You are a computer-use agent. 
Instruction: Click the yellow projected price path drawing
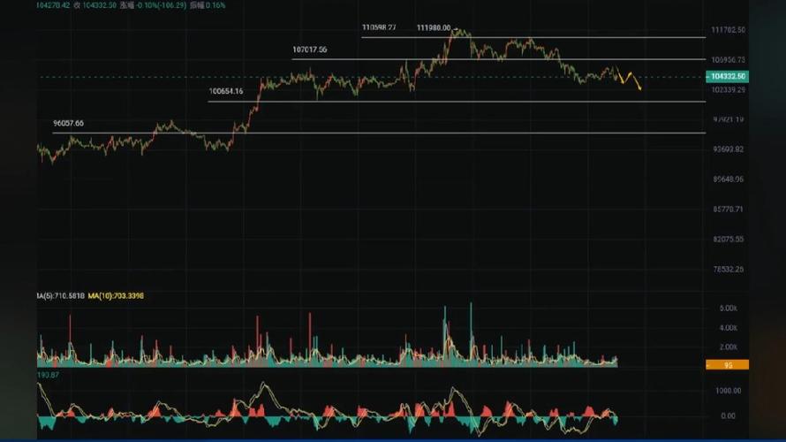[x=629, y=79]
